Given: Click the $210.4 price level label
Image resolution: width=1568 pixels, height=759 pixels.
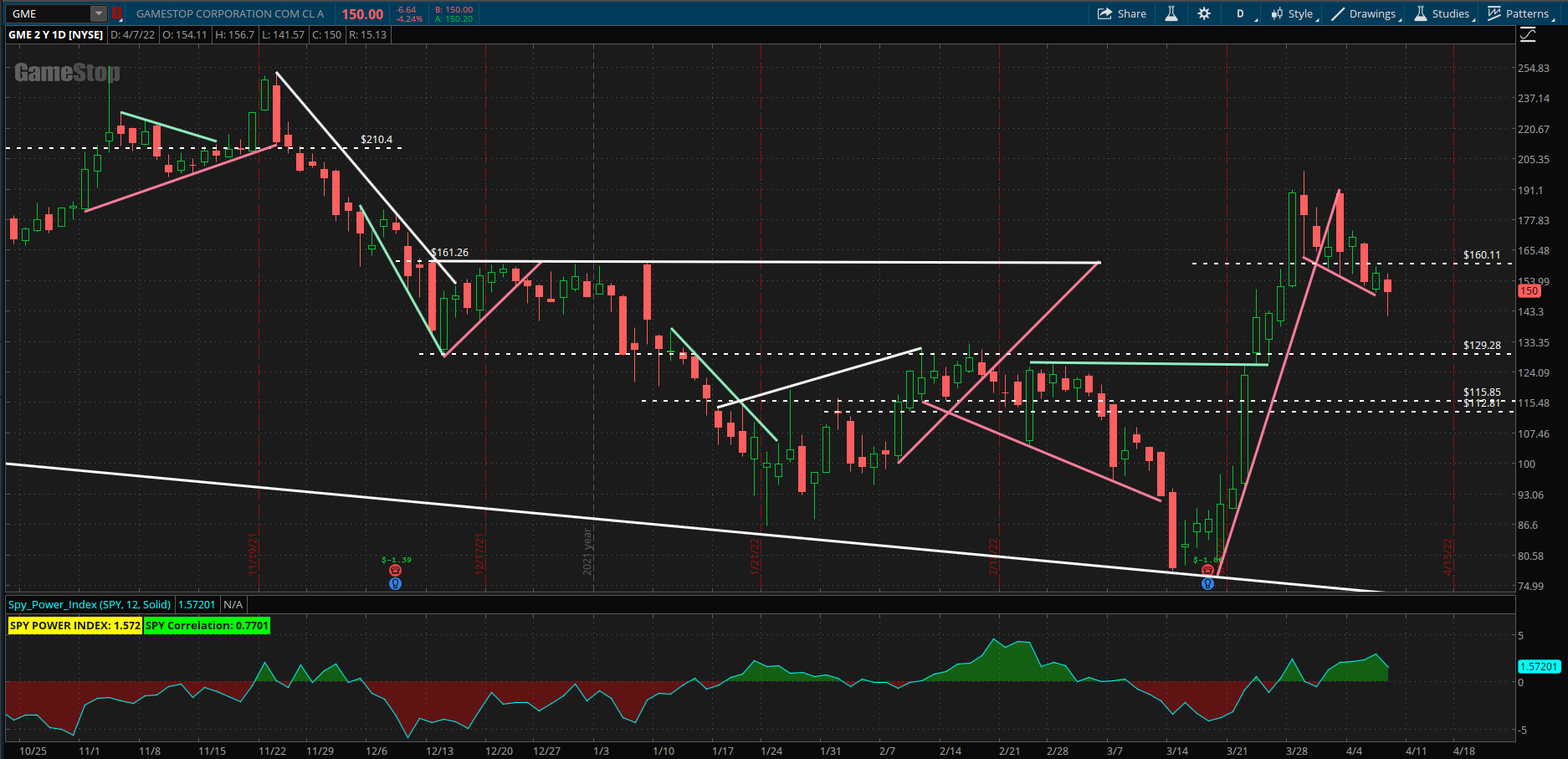Looking at the screenshot, I should [377, 140].
